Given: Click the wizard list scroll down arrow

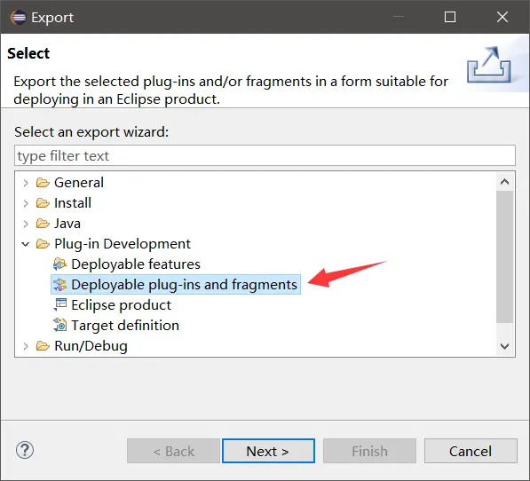Looking at the screenshot, I should pos(504,346).
